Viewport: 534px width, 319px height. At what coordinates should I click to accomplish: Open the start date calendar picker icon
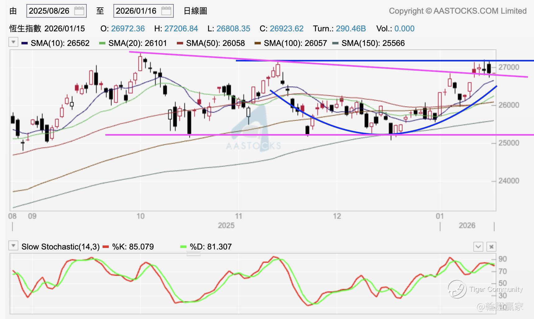click(79, 11)
